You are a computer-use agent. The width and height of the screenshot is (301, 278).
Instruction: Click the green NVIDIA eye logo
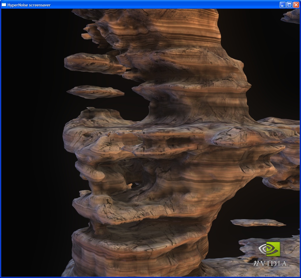(x=269, y=249)
